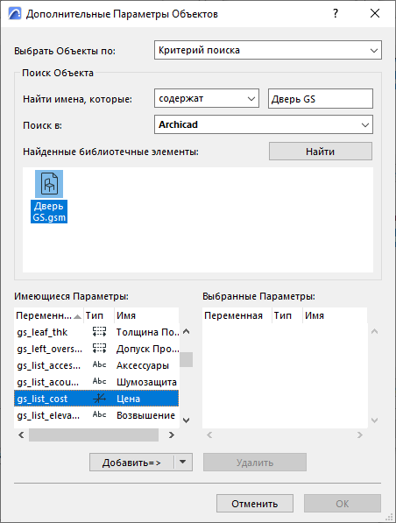Click Abc type icon of Возвышение row
396x523 pixels.
point(99,415)
